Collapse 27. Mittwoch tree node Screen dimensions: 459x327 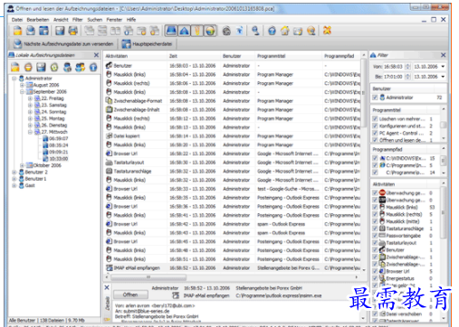(x=30, y=132)
